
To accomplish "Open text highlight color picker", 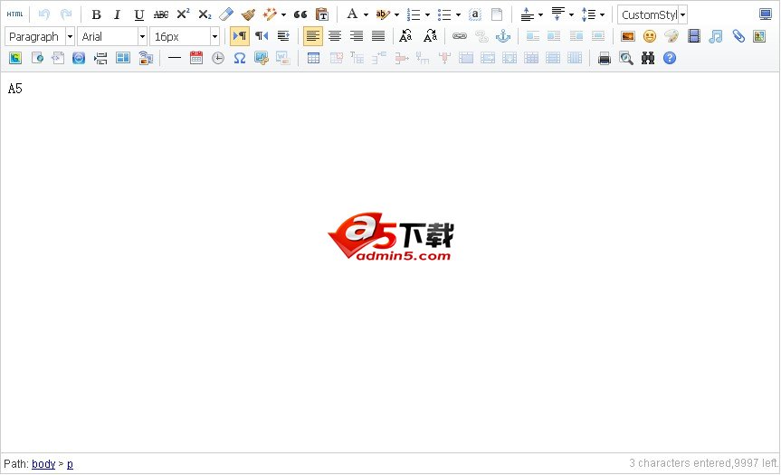I will pos(383,14).
